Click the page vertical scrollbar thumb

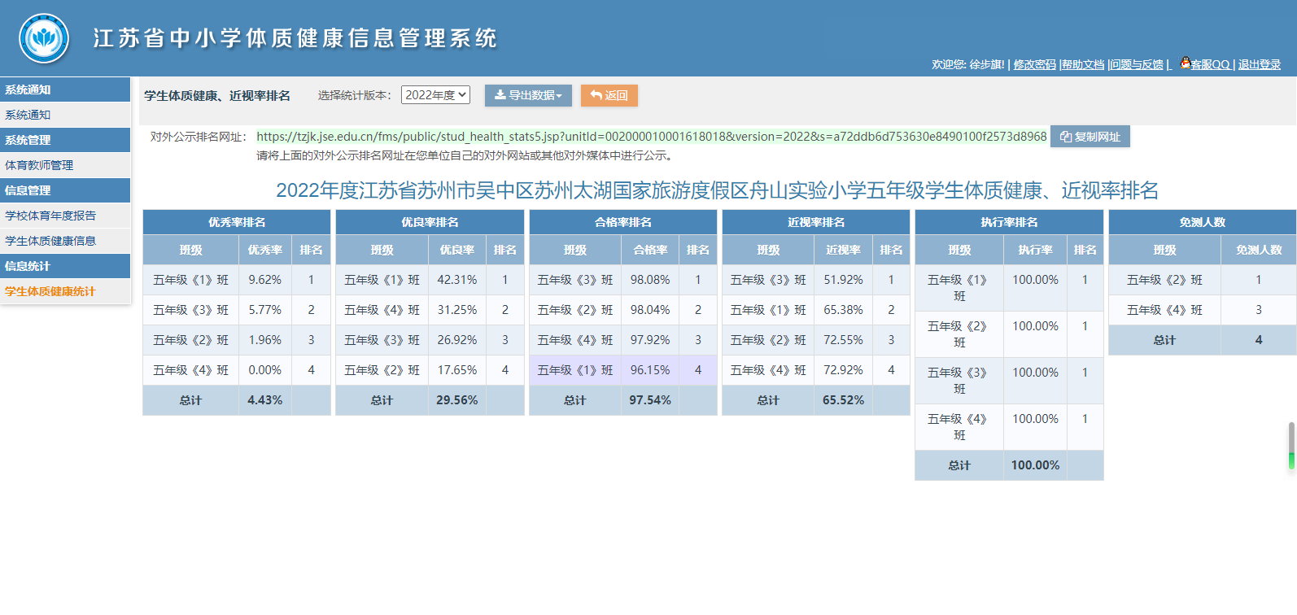[x=1291, y=446]
